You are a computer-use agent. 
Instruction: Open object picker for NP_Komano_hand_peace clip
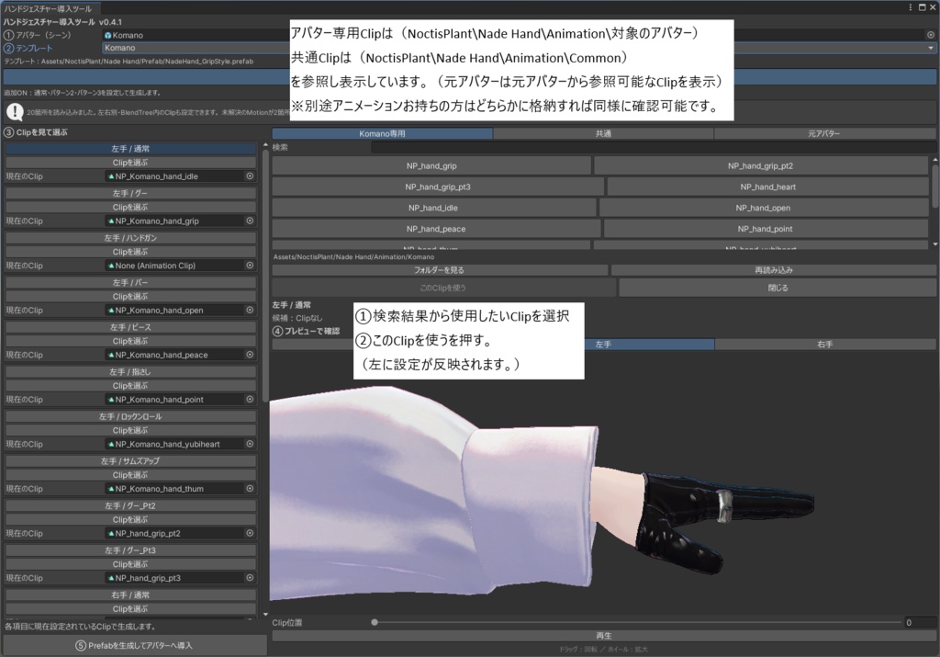click(x=250, y=355)
